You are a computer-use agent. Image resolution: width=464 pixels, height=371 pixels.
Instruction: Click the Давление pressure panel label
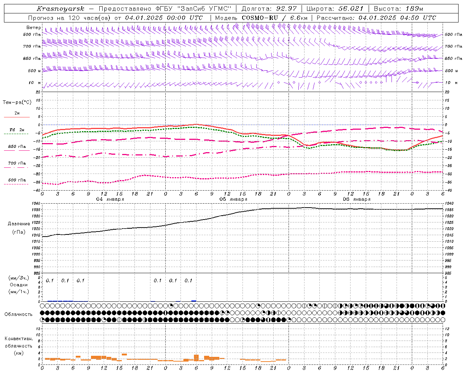tap(19, 224)
